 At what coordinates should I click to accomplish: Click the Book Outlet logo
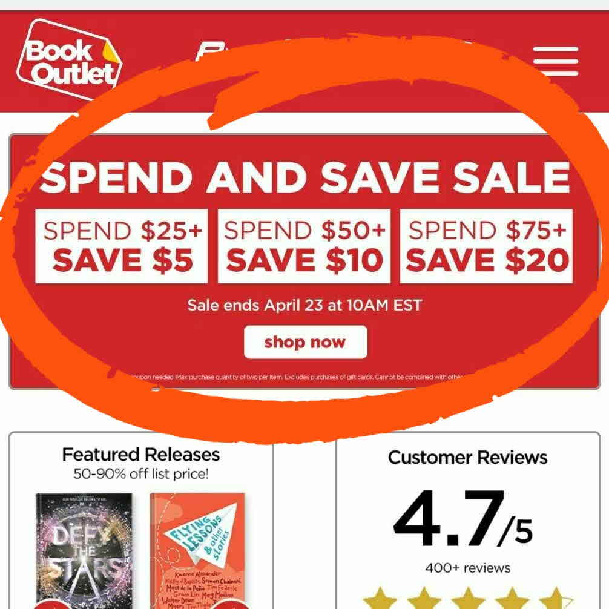(70, 60)
